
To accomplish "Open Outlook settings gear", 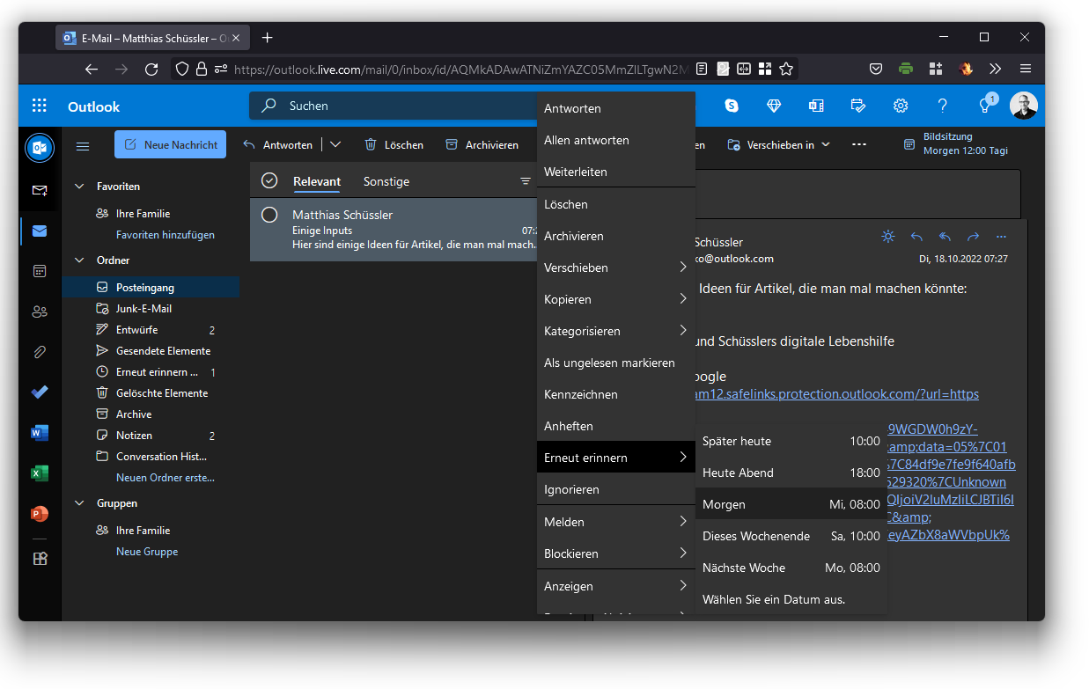I will click(x=901, y=106).
